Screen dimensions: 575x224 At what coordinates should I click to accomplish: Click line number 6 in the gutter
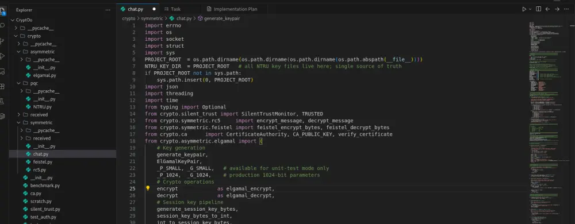[x=134, y=59]
